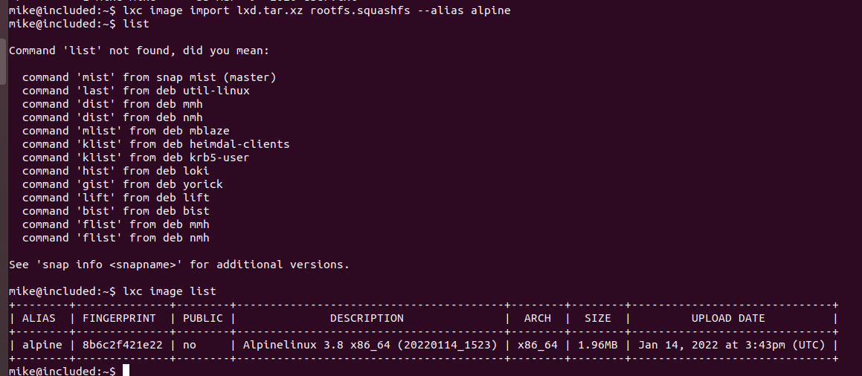Click the Alpinelinux 3.8 description text

[370, 345]
